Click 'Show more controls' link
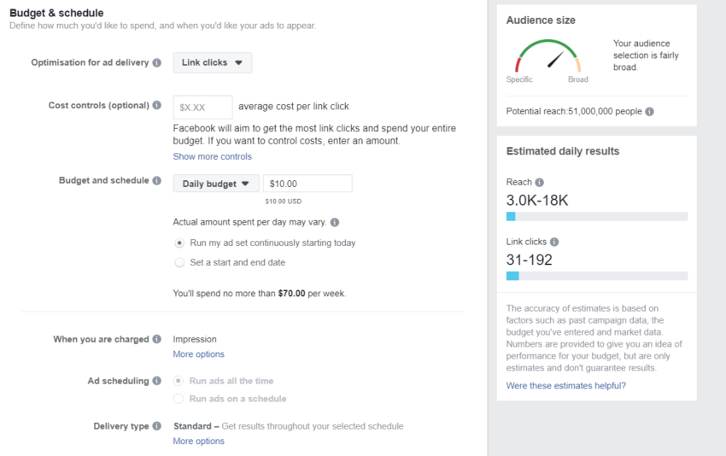 (x=212, y=156)
